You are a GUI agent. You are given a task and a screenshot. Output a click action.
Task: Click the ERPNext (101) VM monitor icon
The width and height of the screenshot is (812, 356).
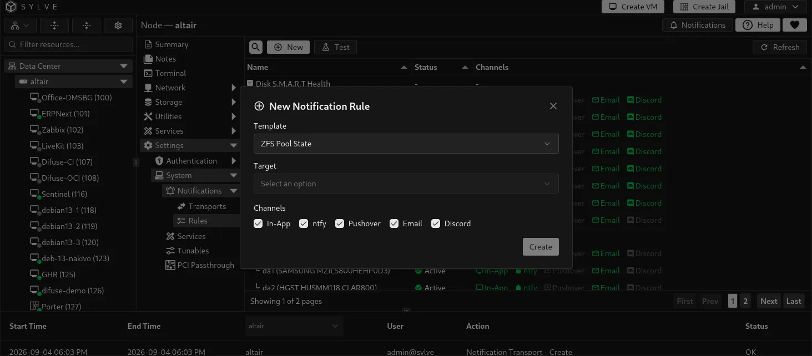tap(34, 114)
